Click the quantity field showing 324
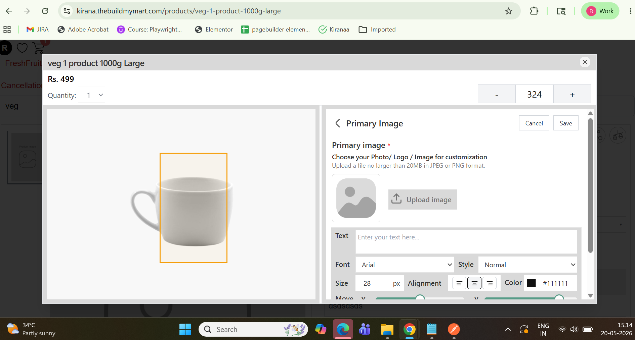 pos(534,94)
